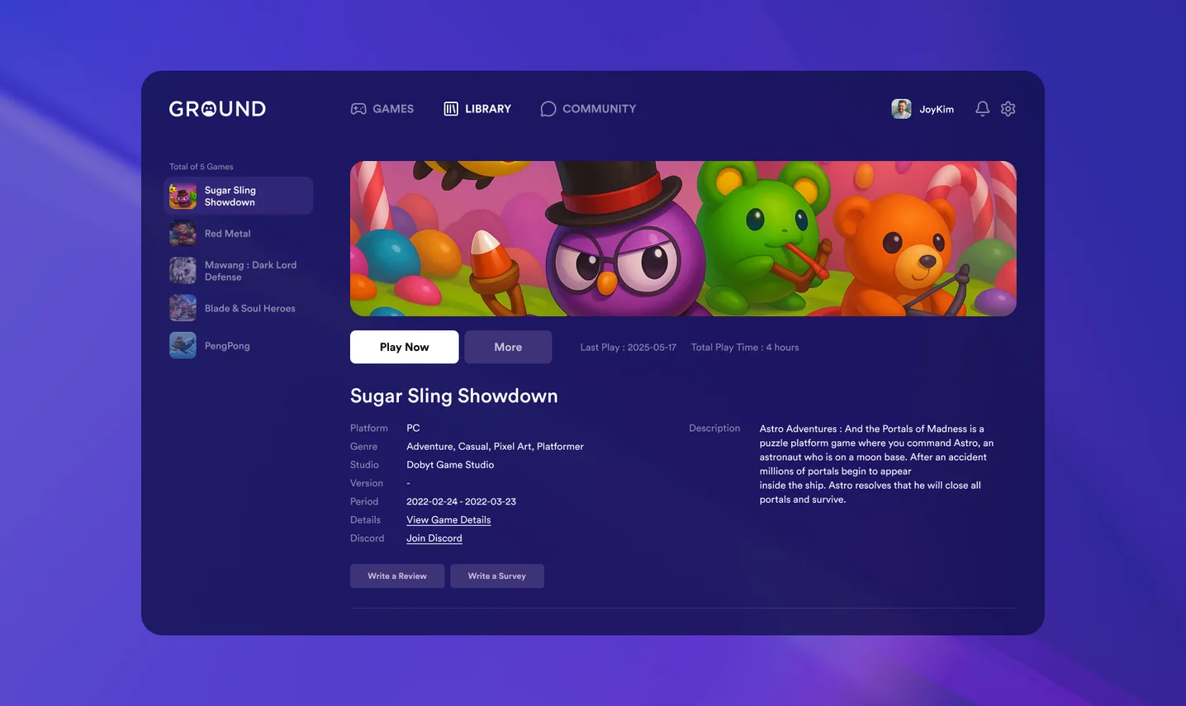Click the Red Metal game thumbnail
Screen dimensions: 1186x706
pos(183,234)
